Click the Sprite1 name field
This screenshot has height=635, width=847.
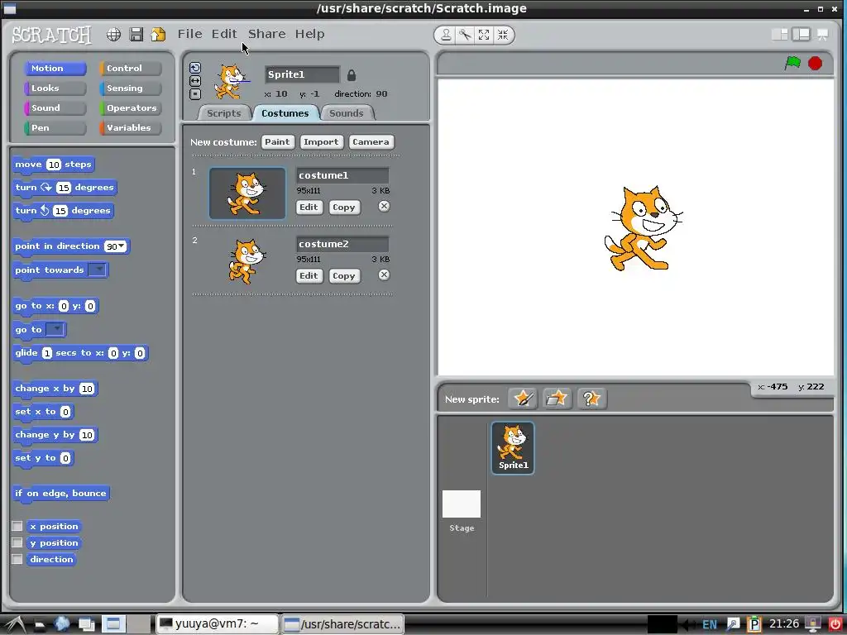point(302,74)
